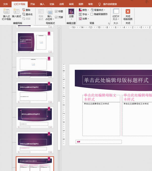Click the master title placeholder text
152x171 pixels.
[116, 80]
